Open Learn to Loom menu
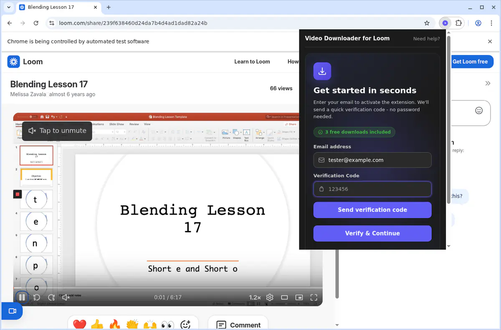Image resolution: width=501 pixels, height=330 pixels. point(252,61)
